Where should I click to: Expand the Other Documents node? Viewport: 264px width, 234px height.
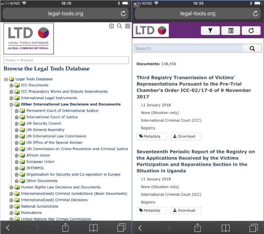coord(17,181)
